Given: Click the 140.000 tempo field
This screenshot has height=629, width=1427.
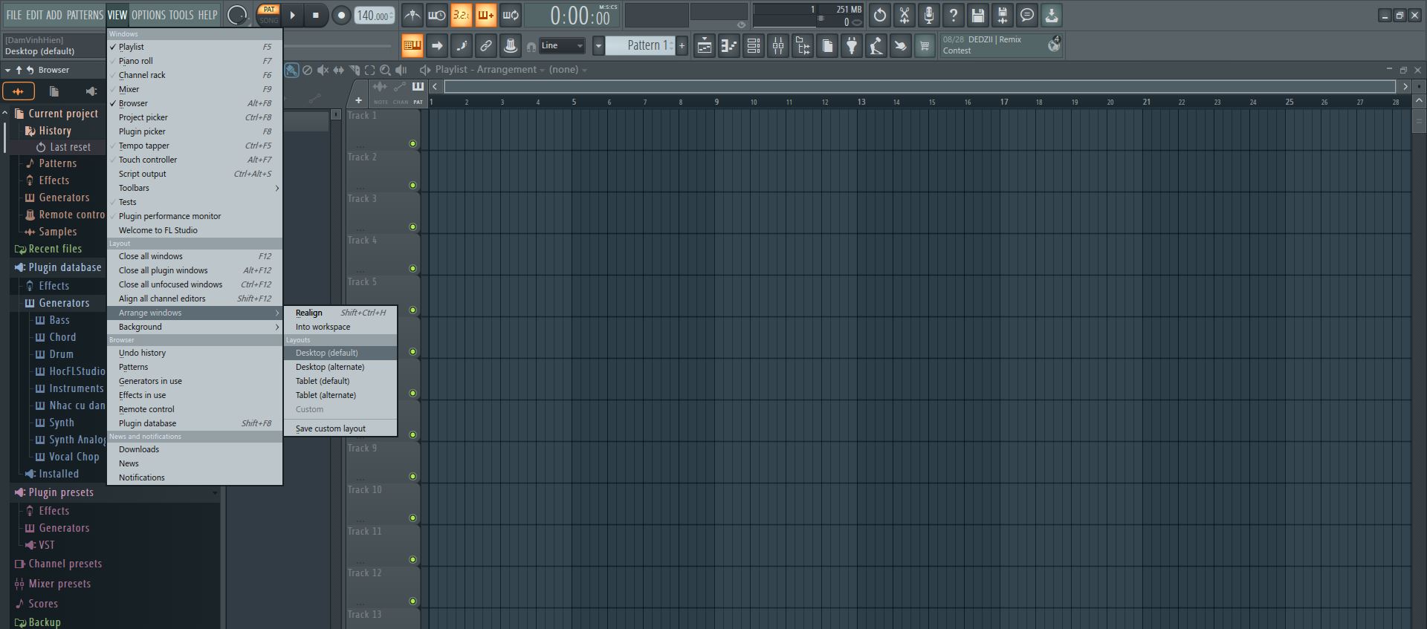Looking at the screenshot, I should point(375,16).
